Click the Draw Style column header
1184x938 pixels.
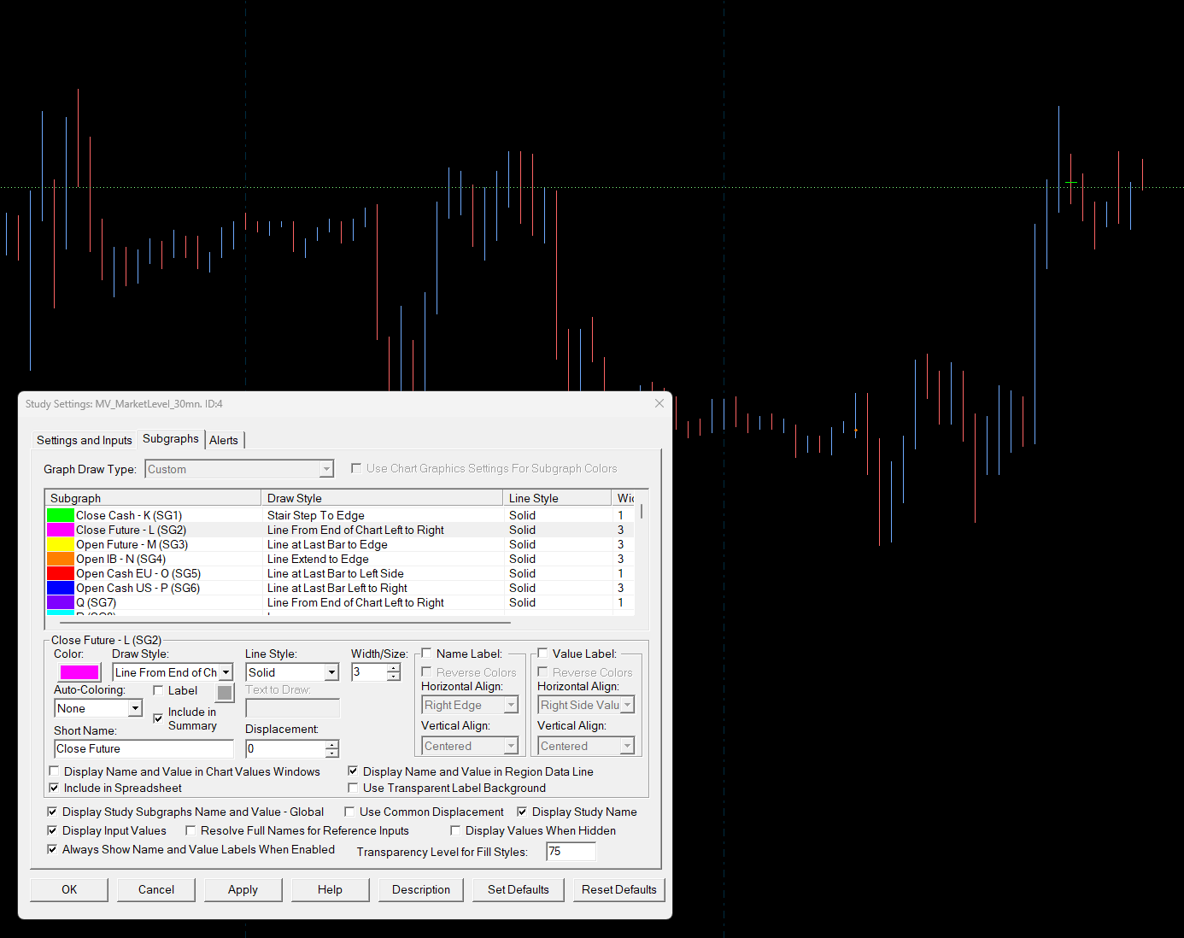pos(382,498)
